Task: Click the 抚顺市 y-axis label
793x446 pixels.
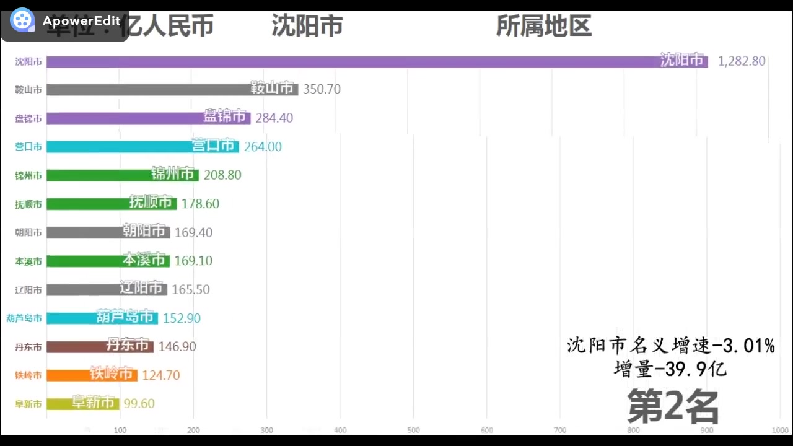Action: (28, 204)
